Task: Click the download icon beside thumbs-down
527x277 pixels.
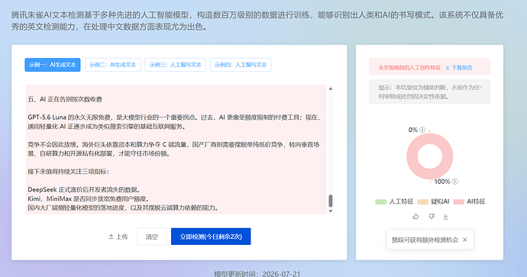Action: pyautogui.click(x=446, y=217)
